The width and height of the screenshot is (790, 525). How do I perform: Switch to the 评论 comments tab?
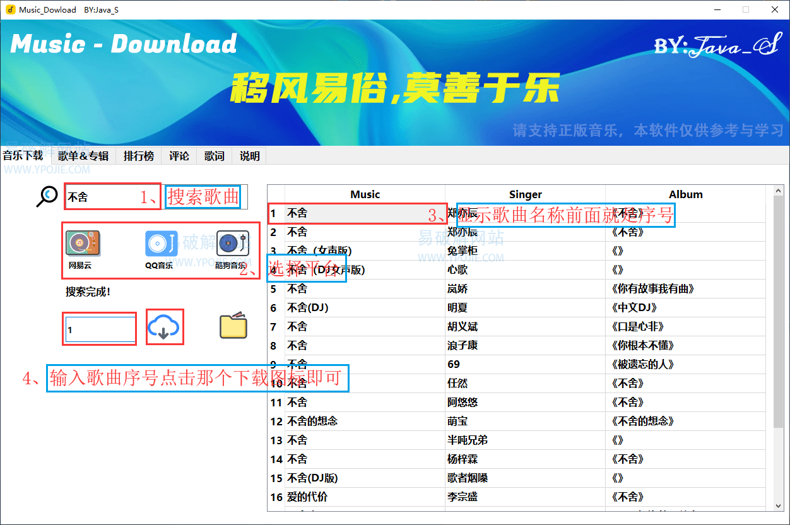click(x=179, y=156)
